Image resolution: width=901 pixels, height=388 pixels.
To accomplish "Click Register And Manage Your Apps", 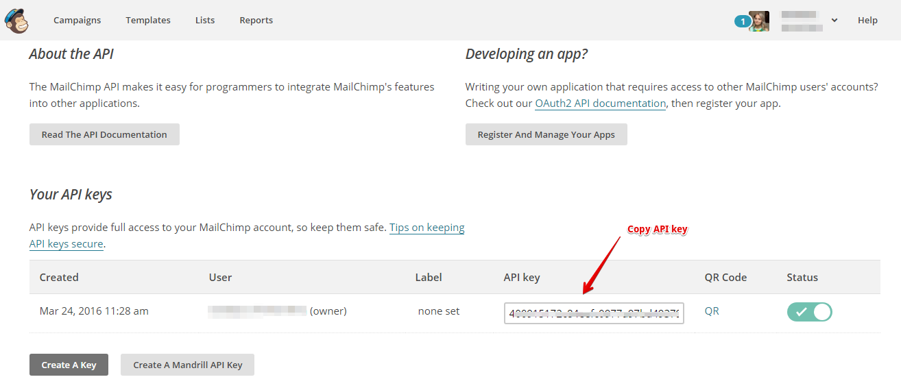I will click(x=546, y=134).
